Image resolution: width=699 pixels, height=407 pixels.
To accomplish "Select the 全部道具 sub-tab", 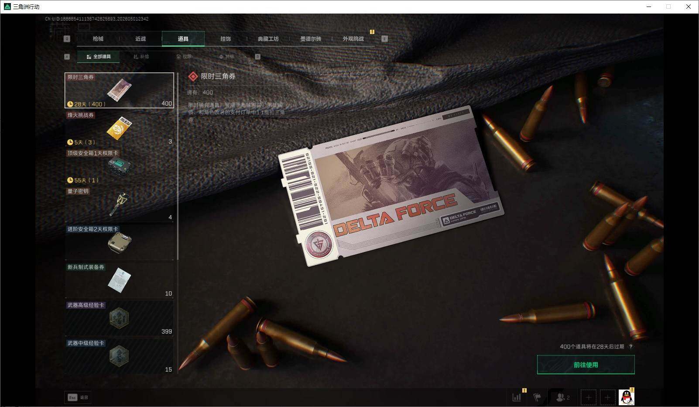I will coord(99,57).
